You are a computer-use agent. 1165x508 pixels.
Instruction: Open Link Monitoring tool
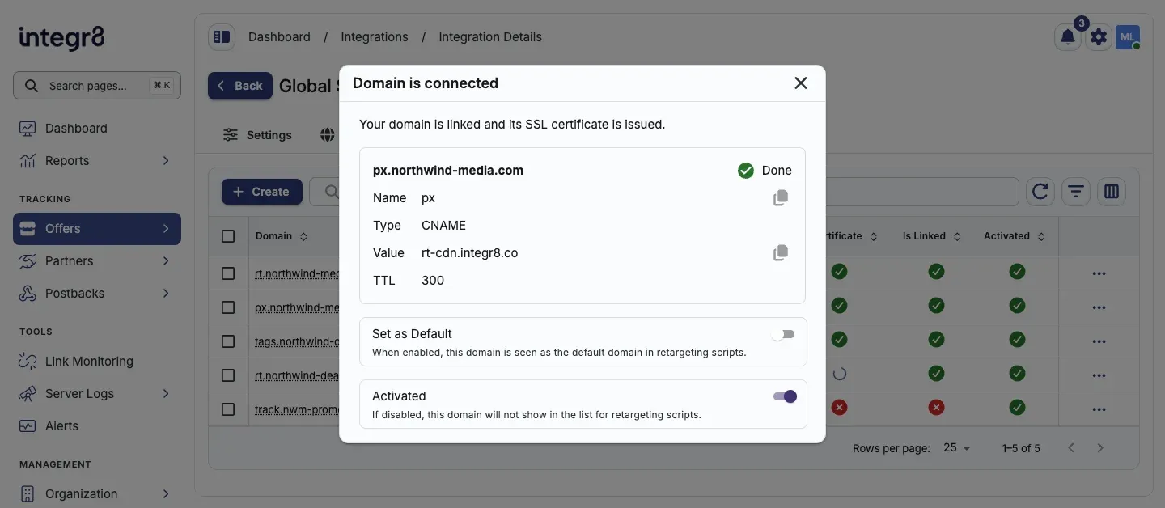click(97, 362)
